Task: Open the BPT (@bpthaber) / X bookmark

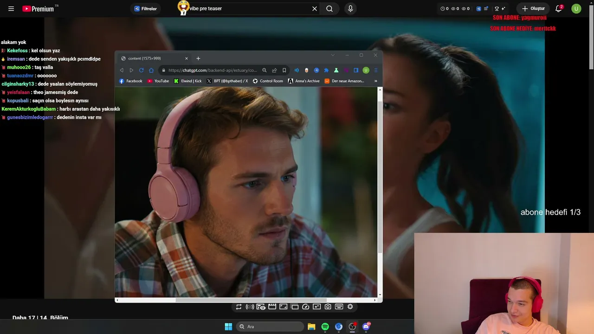Action: click(227, 81)
